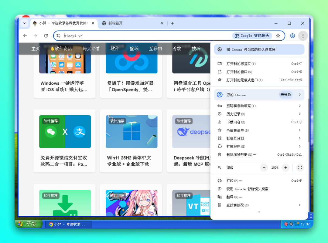
Task: Expand 书签和清单 submenu
Action: (259, 130)
